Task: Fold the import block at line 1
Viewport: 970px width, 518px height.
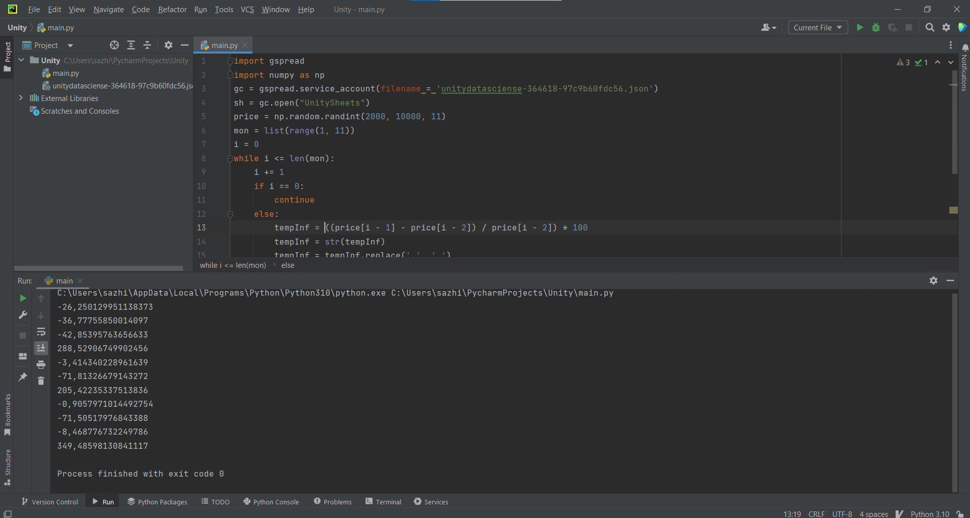Action: (x=230, y=61)
